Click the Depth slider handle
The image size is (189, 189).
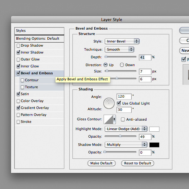106,56
